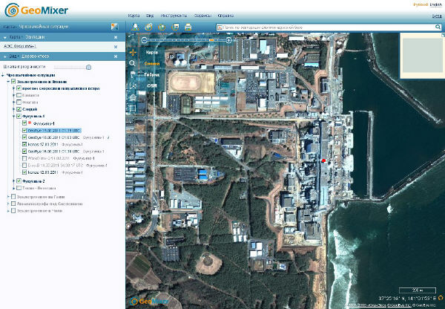The height and width of the screenshot is (309, 445).
Task: Collapse the Землетрясение в Японии group
Action: click(8, 82)
